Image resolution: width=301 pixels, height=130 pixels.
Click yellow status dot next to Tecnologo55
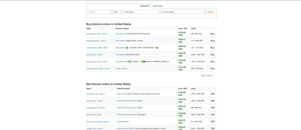click(106, 40)
